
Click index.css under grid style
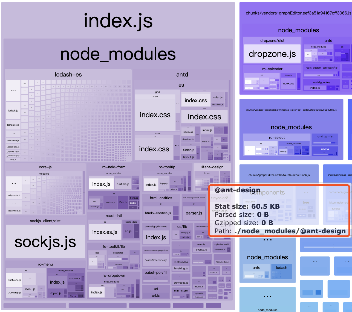pyautogui.click(x=155, y=115)
